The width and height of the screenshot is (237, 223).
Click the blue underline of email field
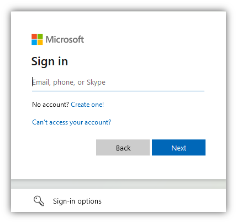118,91
